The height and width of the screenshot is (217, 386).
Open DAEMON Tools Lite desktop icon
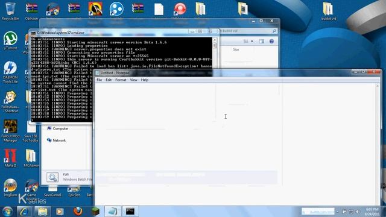point(10,72)
